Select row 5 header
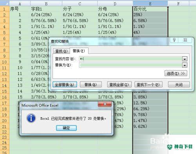This screenshot has width=196, height=154. click(5, 33)
